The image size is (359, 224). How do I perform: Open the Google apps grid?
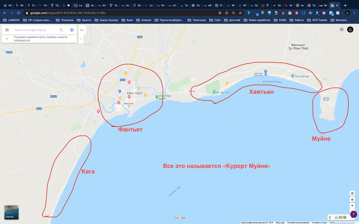[342, 29]
